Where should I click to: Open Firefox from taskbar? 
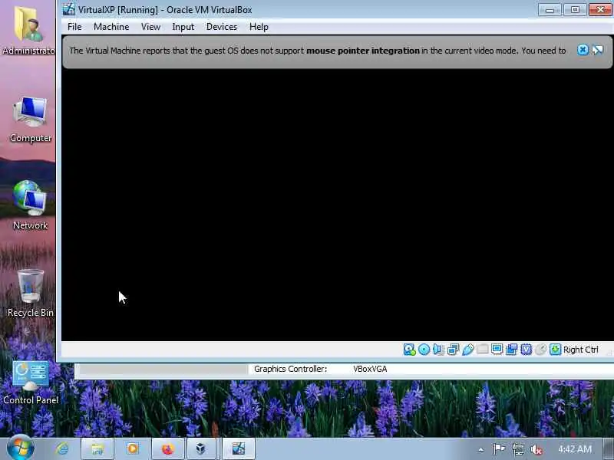(x=167, y=449)
